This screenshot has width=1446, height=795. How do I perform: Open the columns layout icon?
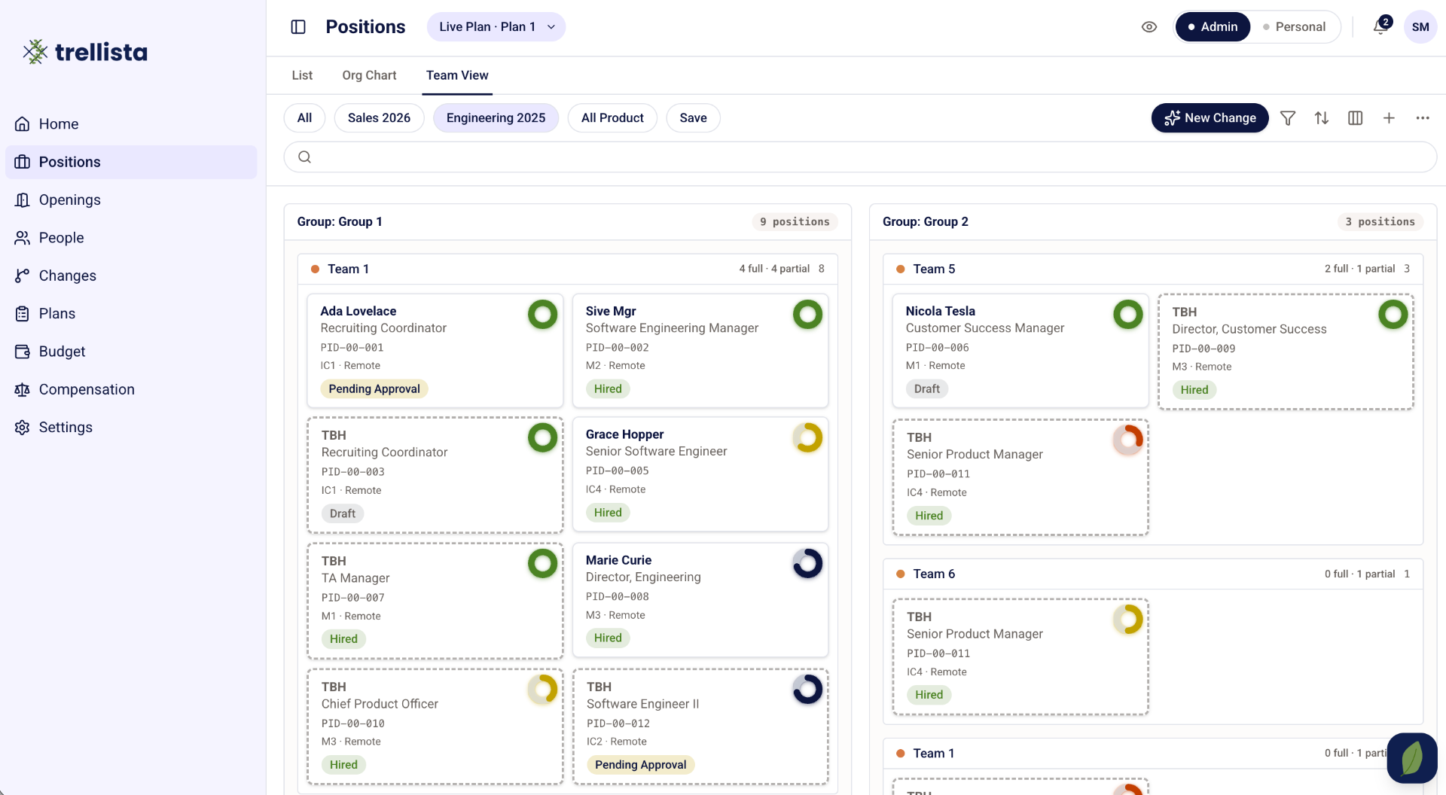click(x=1356, y=118)
